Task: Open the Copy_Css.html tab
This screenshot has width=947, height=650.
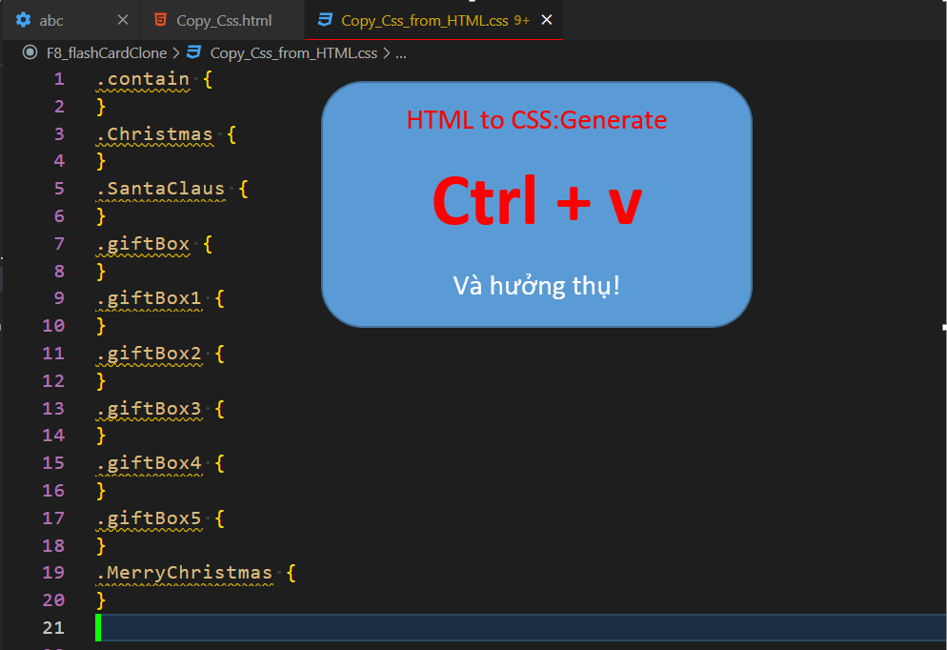Action: tap(222, 20)
